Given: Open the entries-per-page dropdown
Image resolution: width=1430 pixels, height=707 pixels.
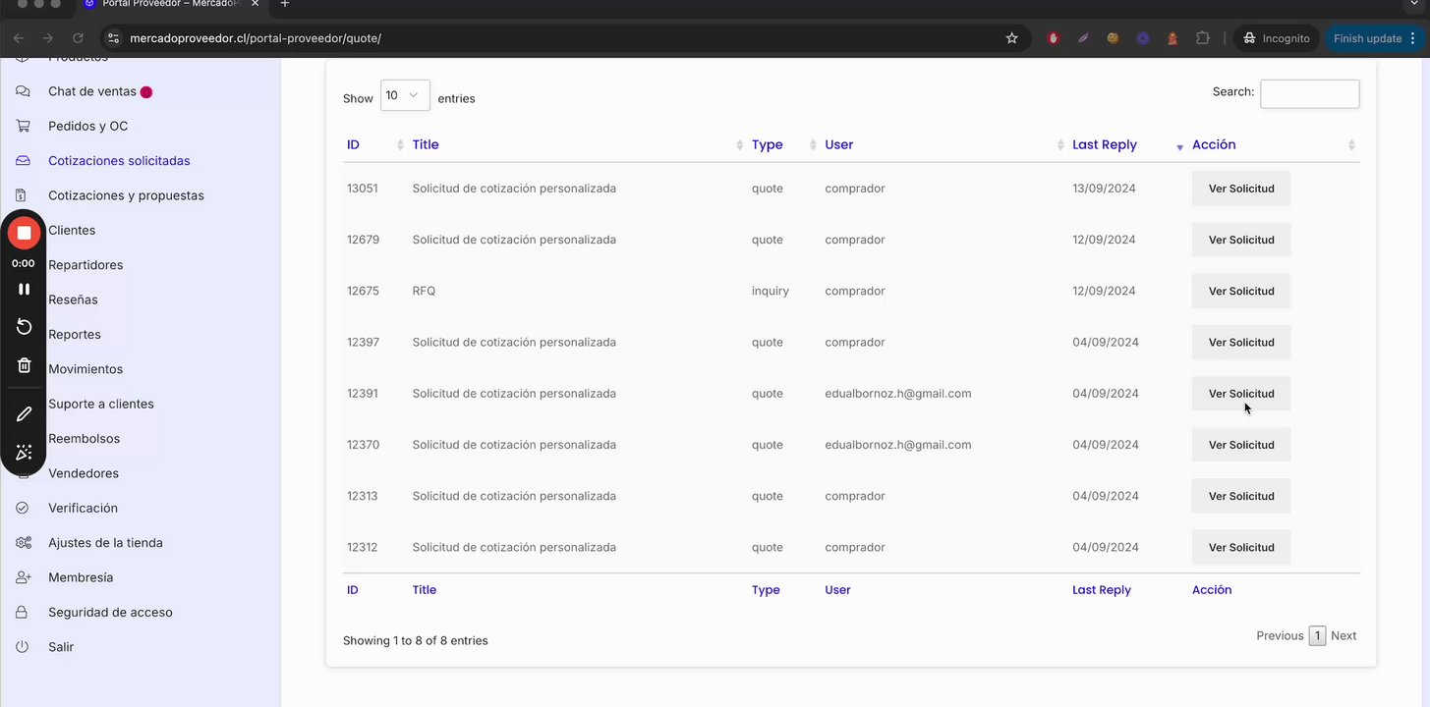Looking at the screenshot, I should (405, 95).
